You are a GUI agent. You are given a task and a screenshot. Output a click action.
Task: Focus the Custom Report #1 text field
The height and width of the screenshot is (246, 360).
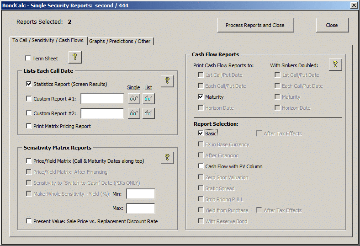coord(102,99)
